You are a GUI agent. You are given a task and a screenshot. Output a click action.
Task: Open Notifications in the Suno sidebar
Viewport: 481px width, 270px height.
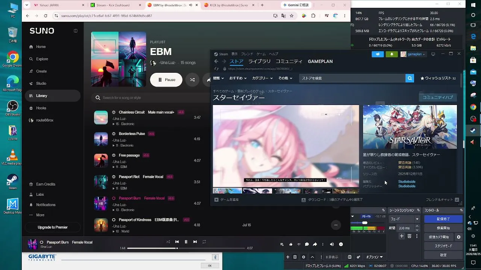click(46, 205)
